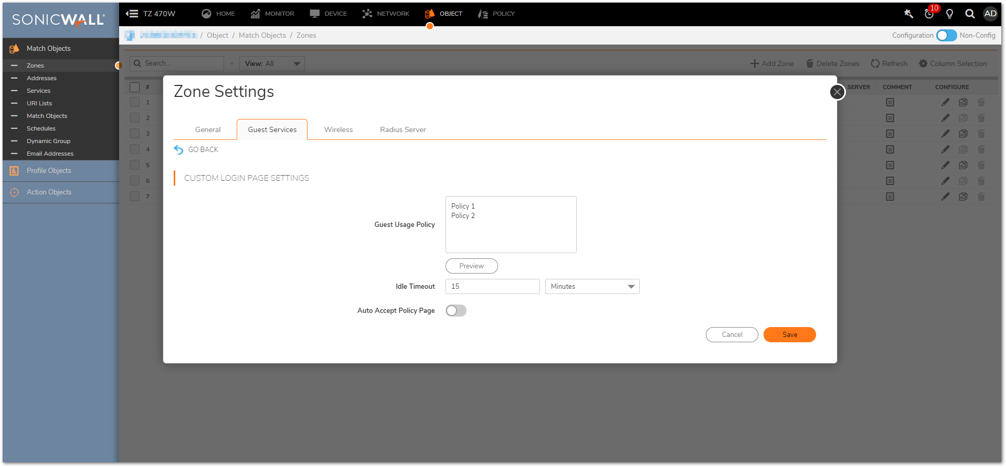
Task: Click the search magnifier icon in top bar
Action: [x=970, y=14]
